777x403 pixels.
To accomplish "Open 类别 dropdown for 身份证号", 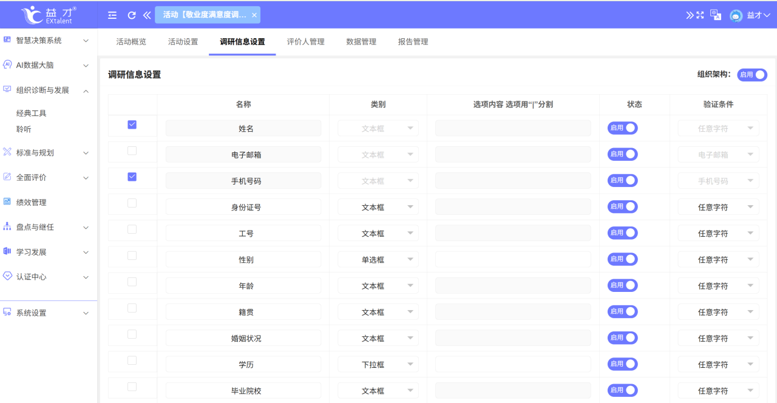I will tap(378, 207).
